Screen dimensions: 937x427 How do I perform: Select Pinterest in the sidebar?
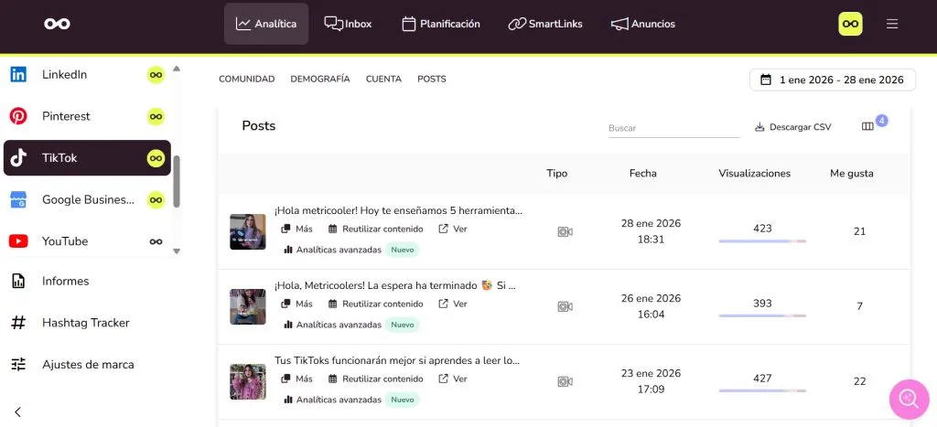tap(87, 116)
